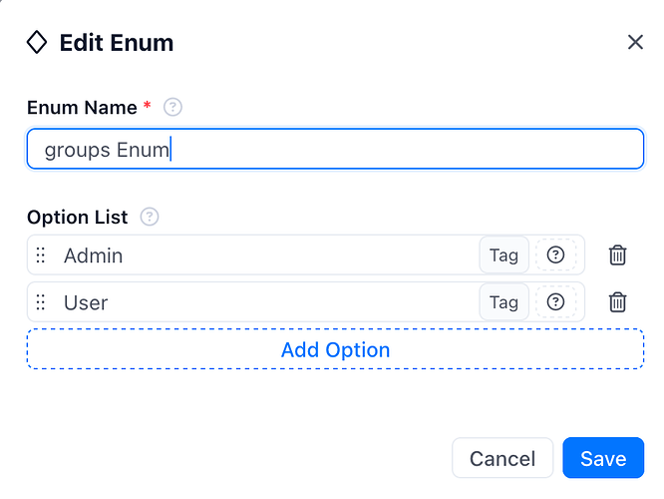Toggle Tag for the User option
The height and width of the screenshot is (499, 664).
(x=503, y=302)
